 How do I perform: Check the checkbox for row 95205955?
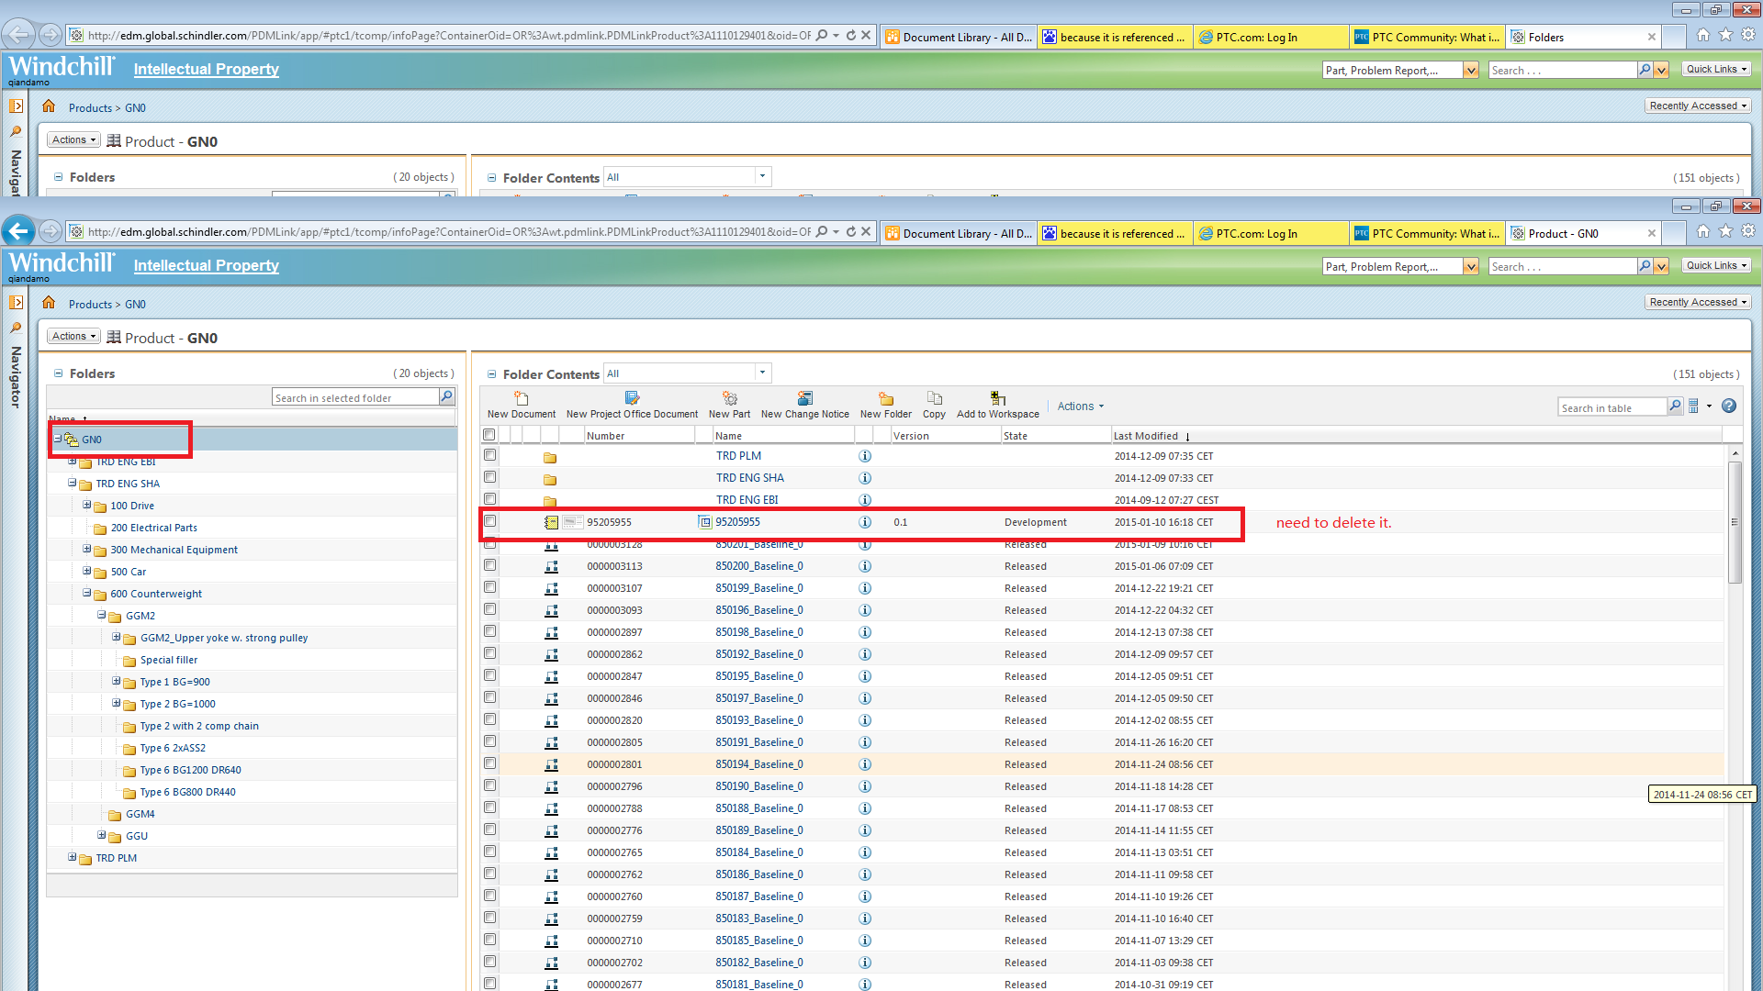click(x=490, y=521)
